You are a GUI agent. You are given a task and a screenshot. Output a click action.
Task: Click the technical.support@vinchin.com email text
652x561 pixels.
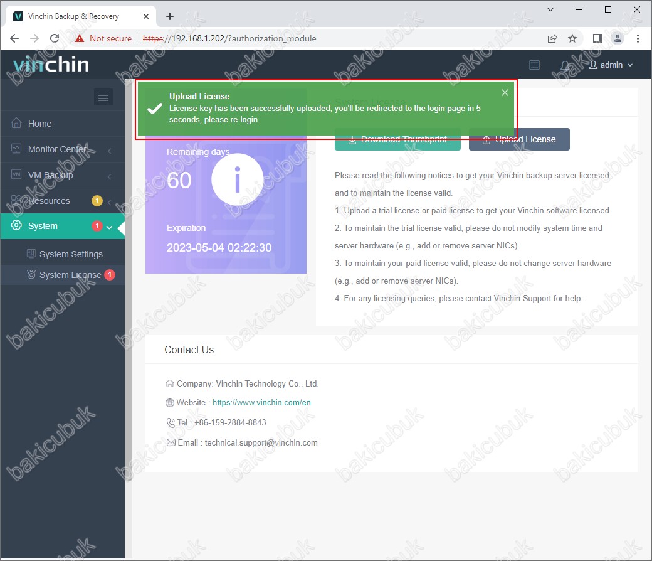pos(261,443)
